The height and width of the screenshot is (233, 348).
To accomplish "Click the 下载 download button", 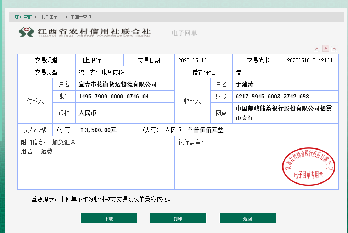I will tap(109, 218).
